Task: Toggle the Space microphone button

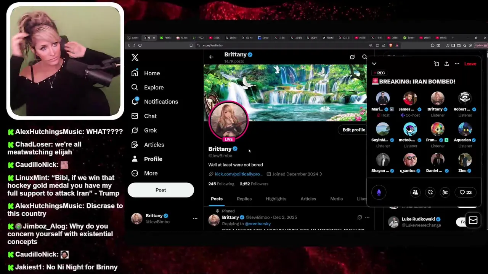Action: pyautogui.click(x=379, y=192)
